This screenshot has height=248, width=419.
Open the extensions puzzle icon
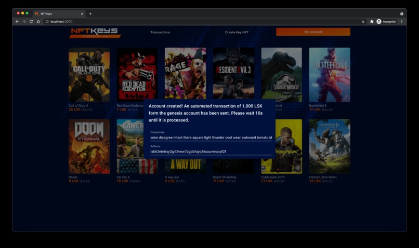(372, 22)
